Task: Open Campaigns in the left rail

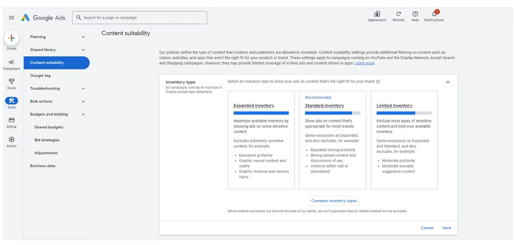Action: [11, 65]
